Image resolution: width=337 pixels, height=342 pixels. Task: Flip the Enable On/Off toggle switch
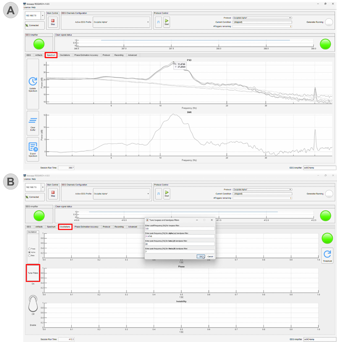[32, 303]
